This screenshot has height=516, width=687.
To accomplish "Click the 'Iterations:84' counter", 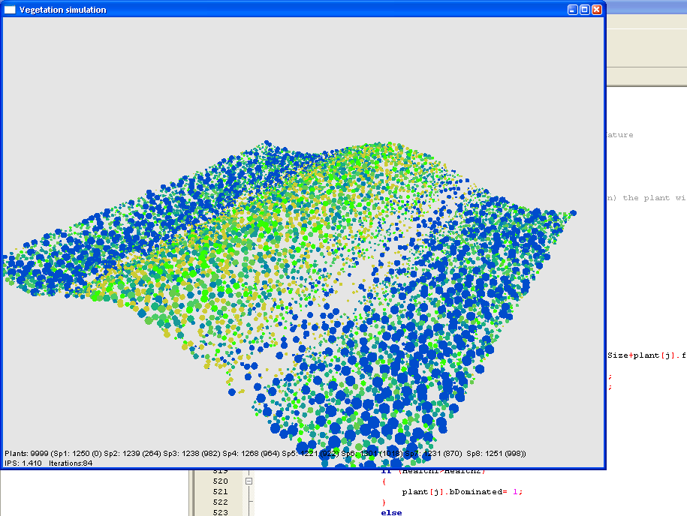I will (71, 463).
